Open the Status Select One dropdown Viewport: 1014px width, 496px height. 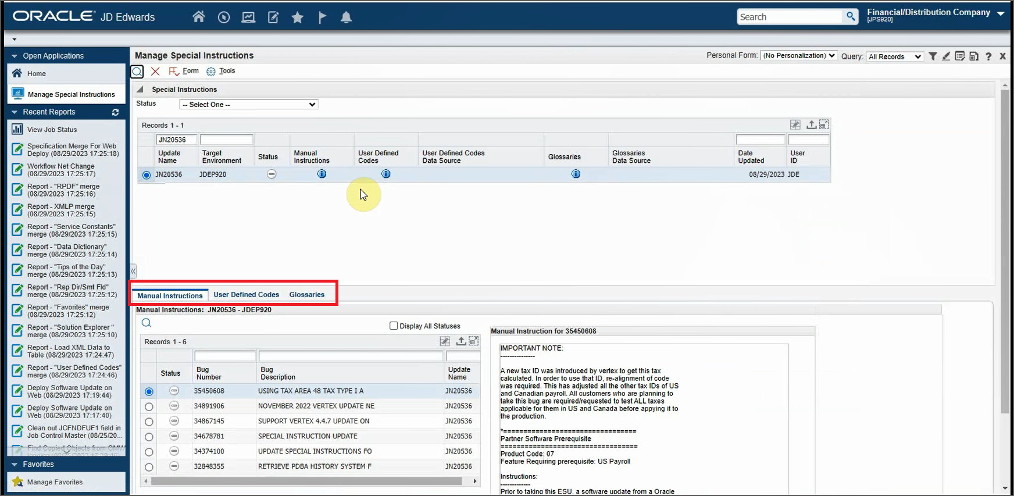point(249,105)
